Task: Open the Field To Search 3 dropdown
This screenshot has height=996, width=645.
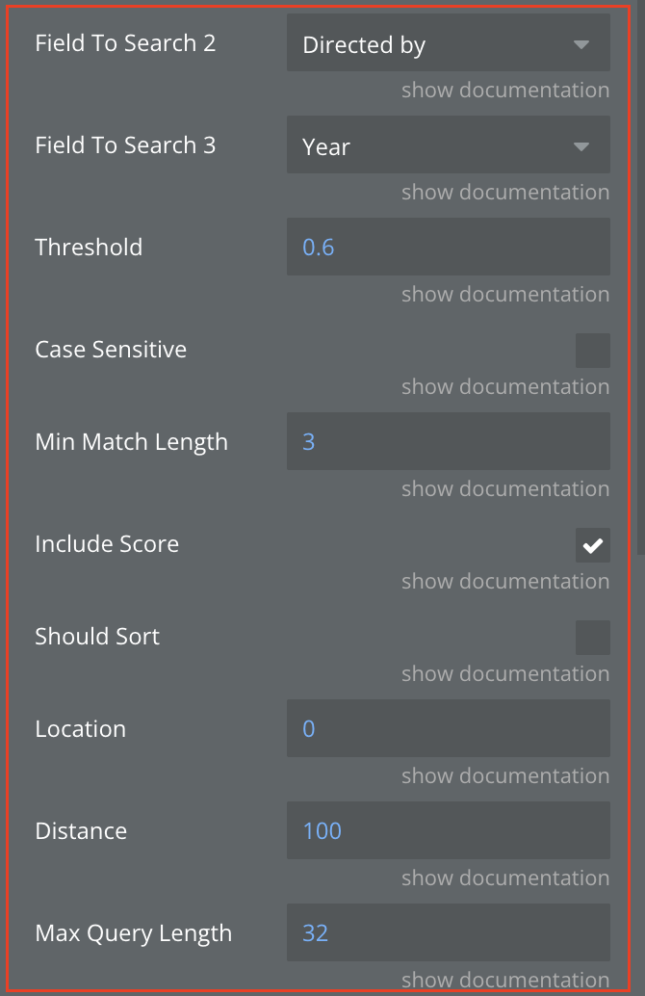Action: (x=448, y=147)
